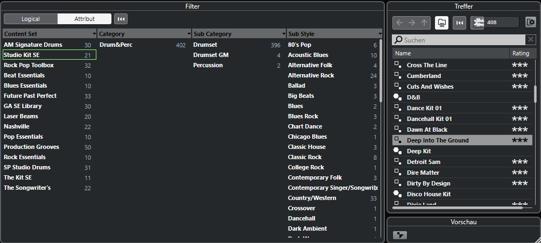Toggle the folder view button in Treffer
Image resolution: width=541 pixels, height=243 pixels.
point(442,22)
